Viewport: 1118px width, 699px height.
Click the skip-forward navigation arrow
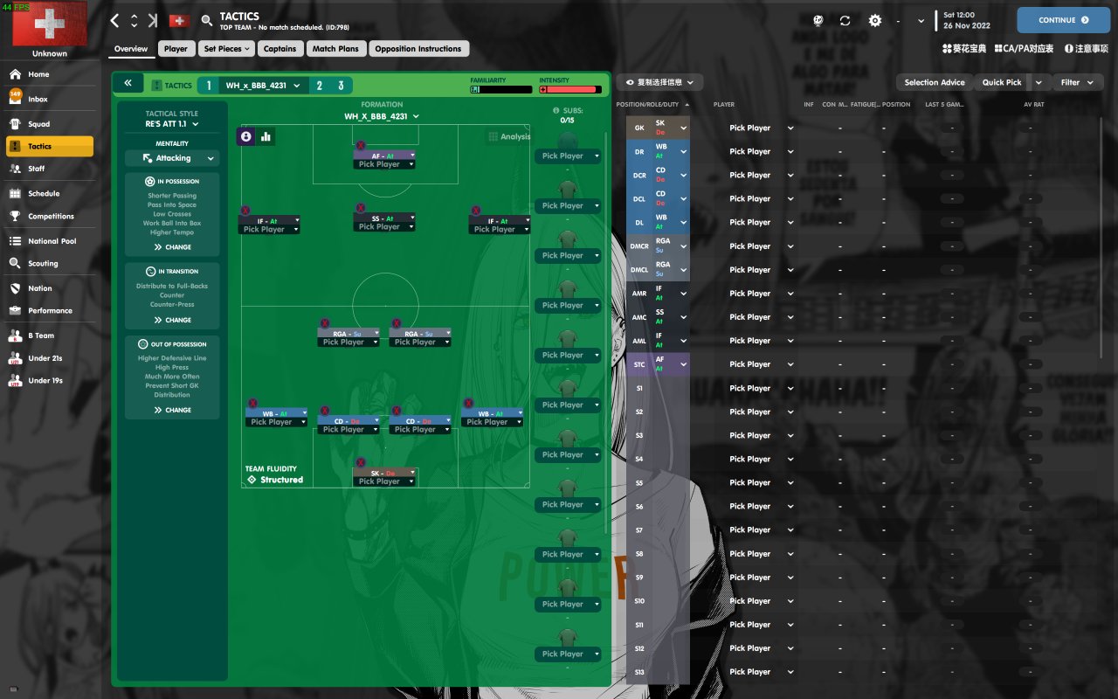pos(153,20)
